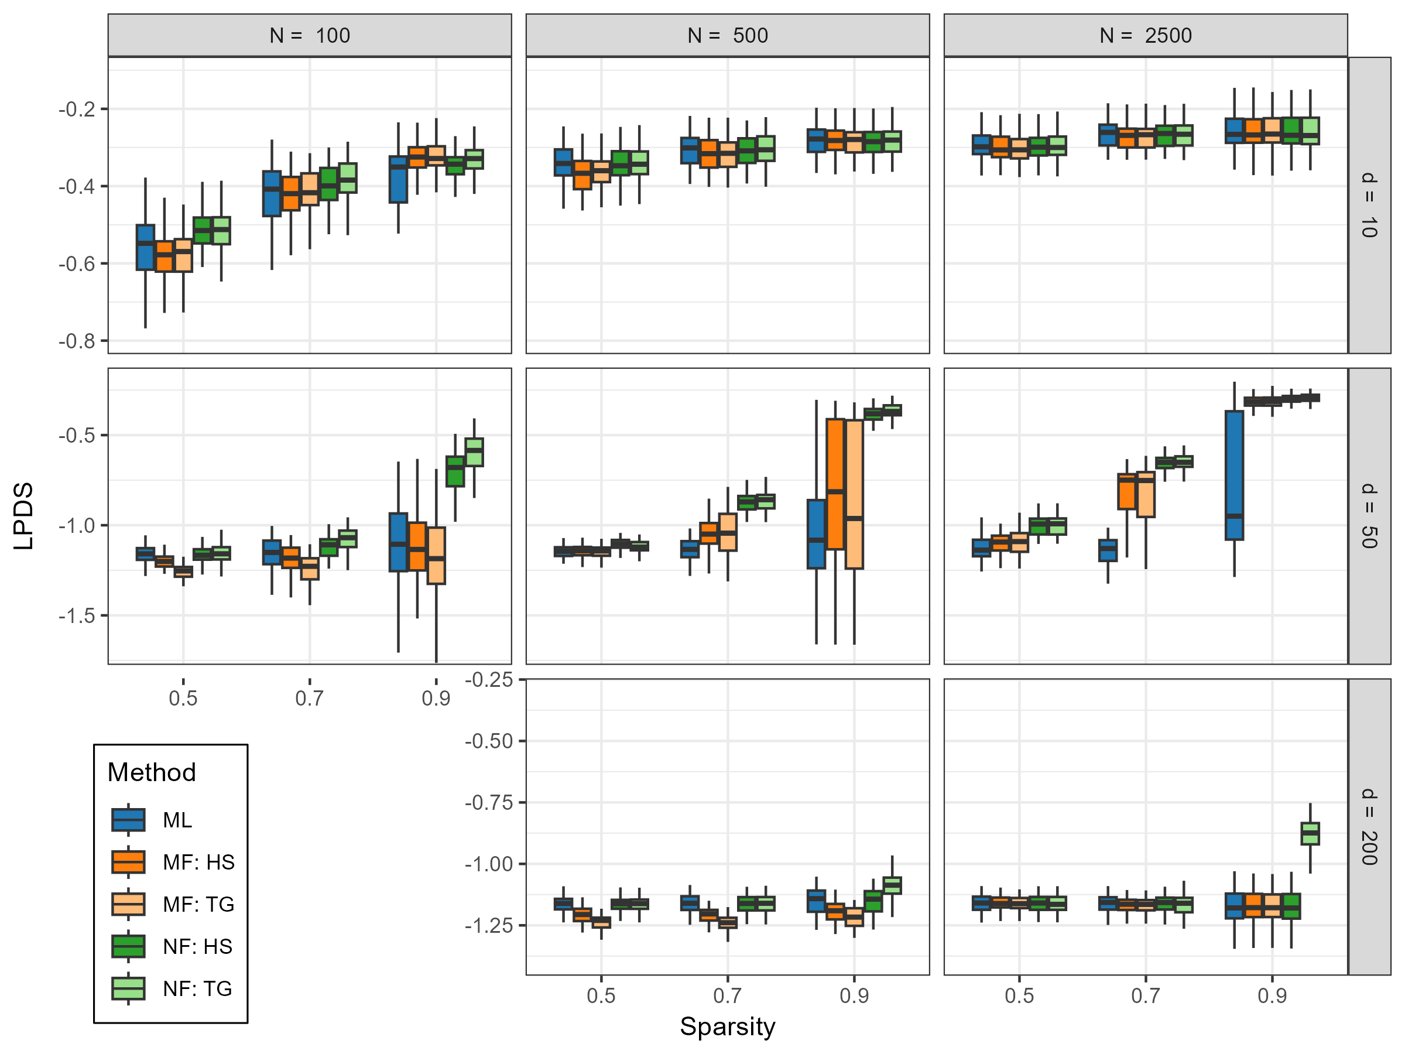The width and height of the screenshot is (1405, 1054).
Task: Click the NF: TG legend swatch
Action: pos(128,988)
